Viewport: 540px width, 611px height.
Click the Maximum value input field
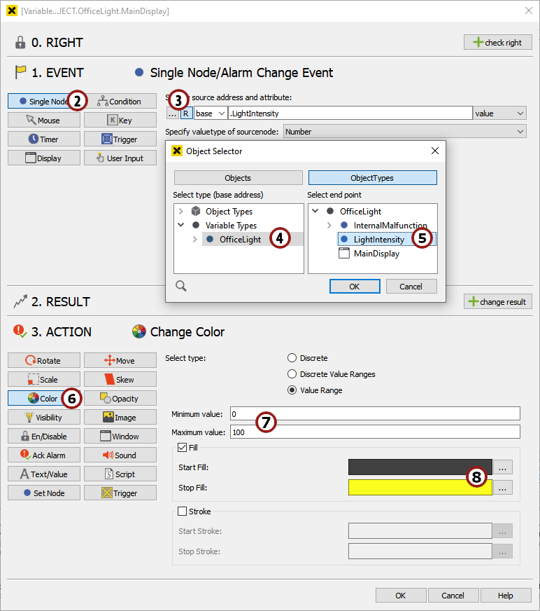[x=375, y=432]
